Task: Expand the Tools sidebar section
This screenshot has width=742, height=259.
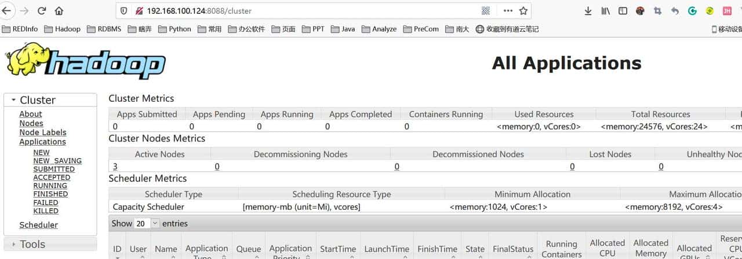Action: tap(50, 244)
